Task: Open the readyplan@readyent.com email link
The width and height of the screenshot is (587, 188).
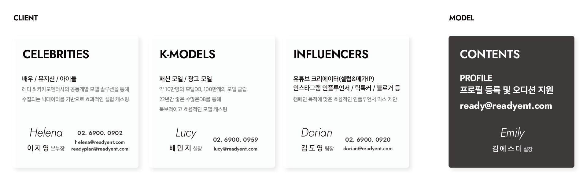Action: (100, 149)
